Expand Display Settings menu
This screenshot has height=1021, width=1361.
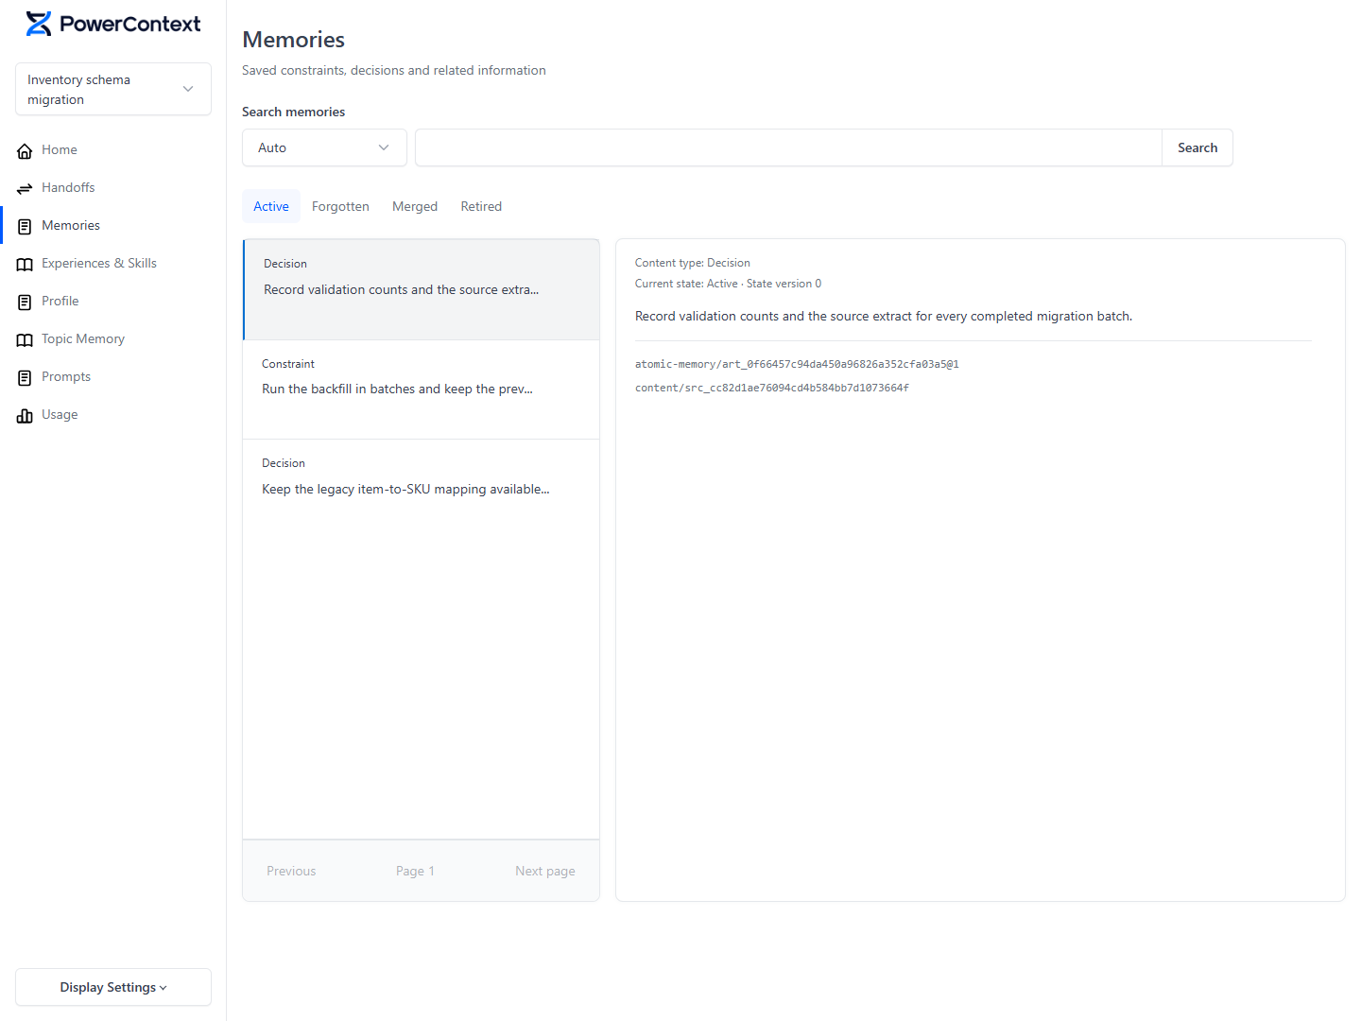pyautogui.click(x=113, y=987)
